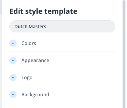The image size is (127, 108).
Task: Click the Logo section label
Action: pyautogui.click(x=27, y=78)
